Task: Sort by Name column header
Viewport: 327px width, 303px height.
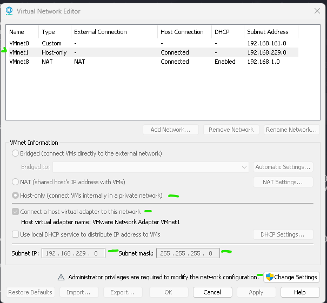Action: (x=23, y=32)
